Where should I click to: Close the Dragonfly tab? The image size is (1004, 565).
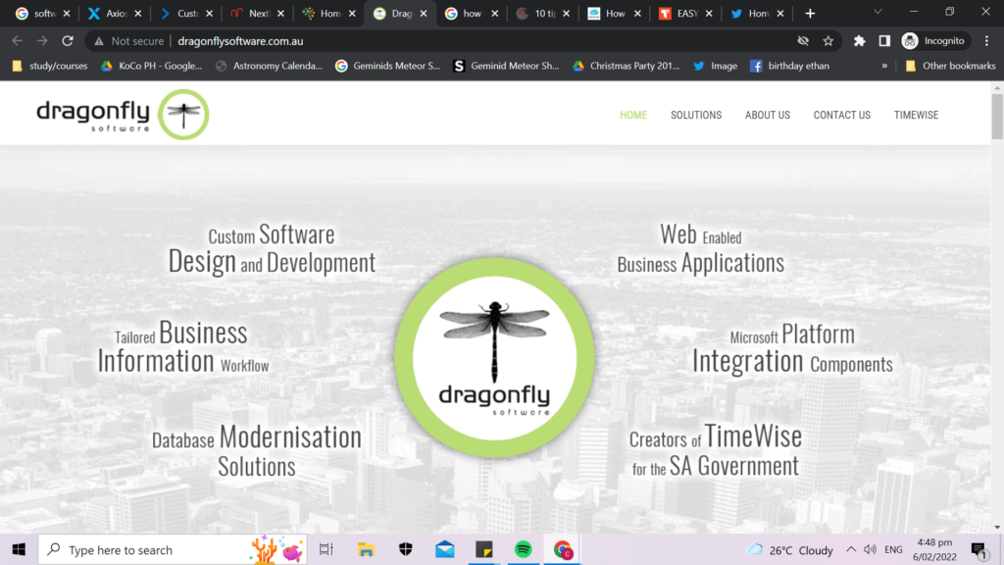click(424, 14)
